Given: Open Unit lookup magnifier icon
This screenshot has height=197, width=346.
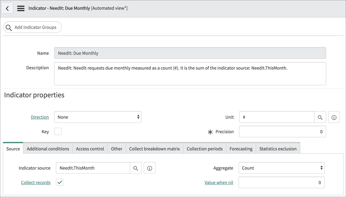Looking at the screenshot, I should pos(320,117).
